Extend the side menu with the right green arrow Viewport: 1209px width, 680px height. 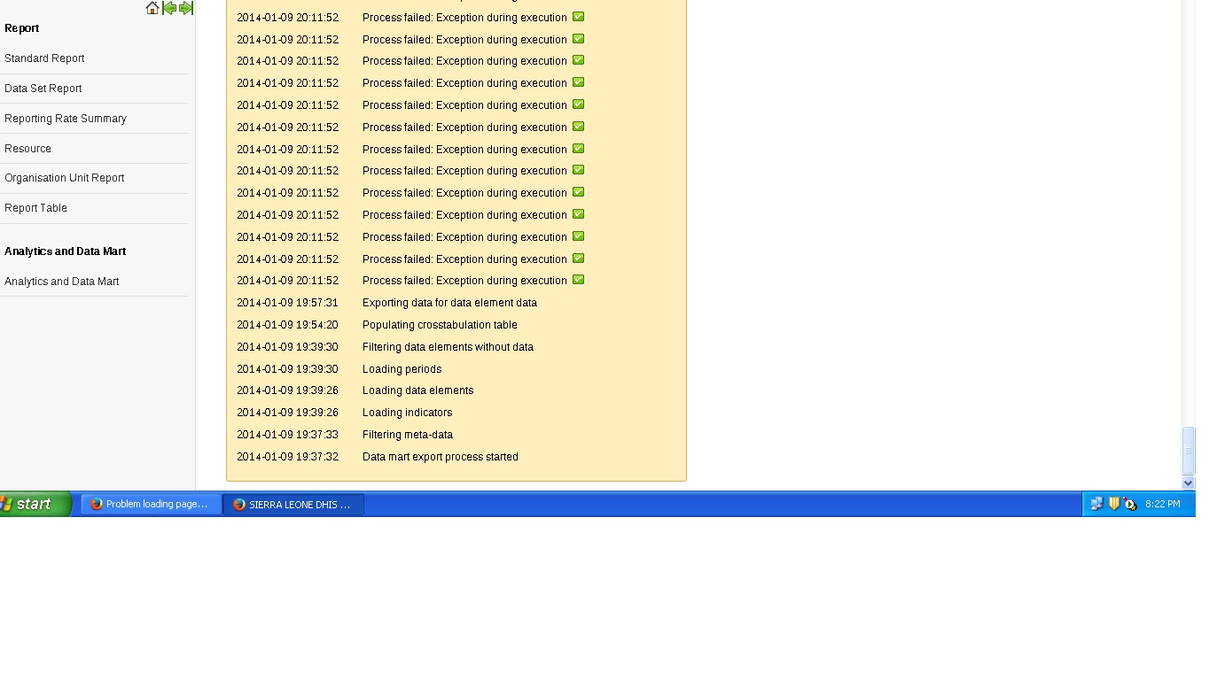coord(186,8)
